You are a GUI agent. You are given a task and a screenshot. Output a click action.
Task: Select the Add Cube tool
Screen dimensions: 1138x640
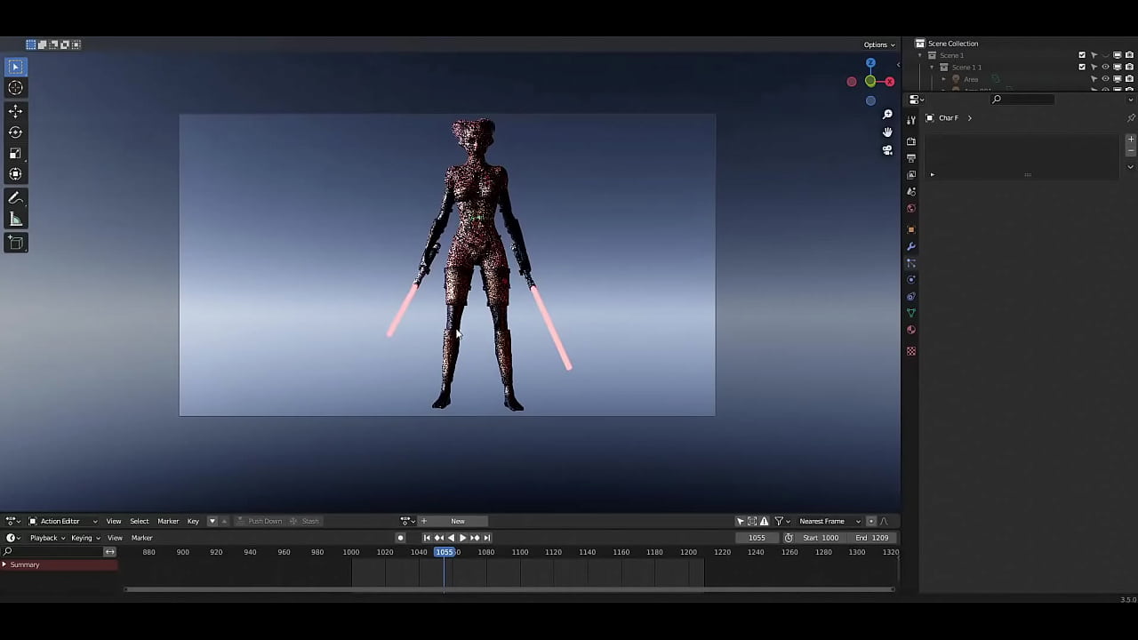pyautogui.click(x=15, y=243)
